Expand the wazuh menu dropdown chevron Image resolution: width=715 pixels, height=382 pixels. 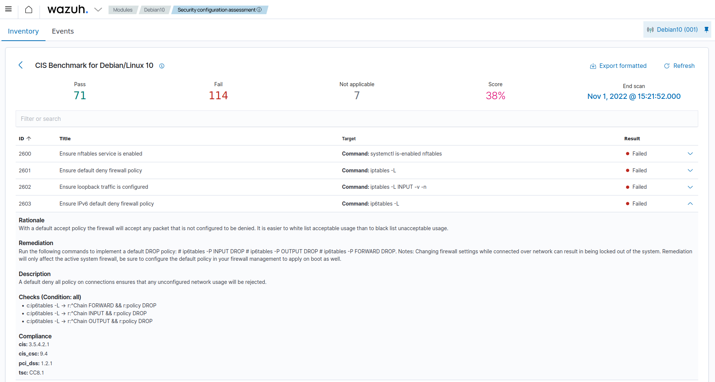[98, 10]
